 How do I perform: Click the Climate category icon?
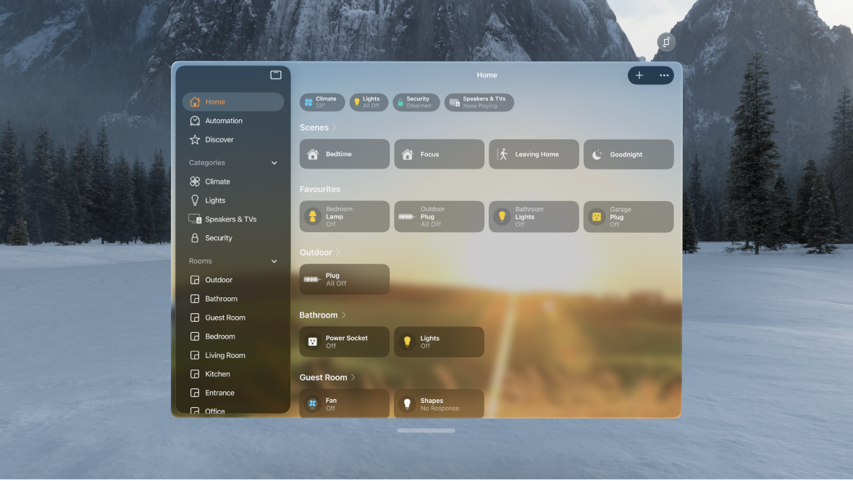(195, 182)
